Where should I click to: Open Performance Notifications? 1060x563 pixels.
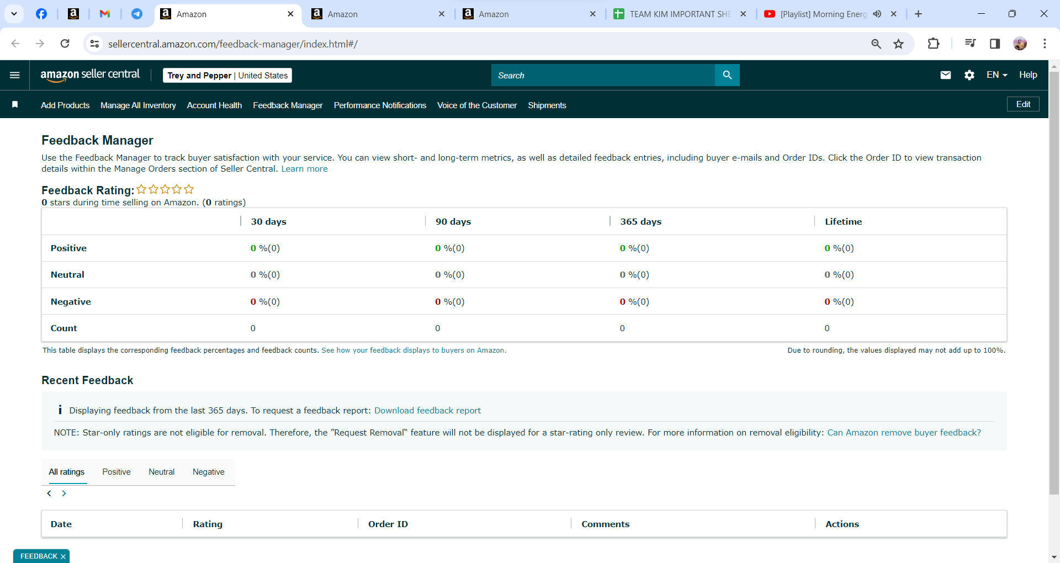(x=380, y=105)
